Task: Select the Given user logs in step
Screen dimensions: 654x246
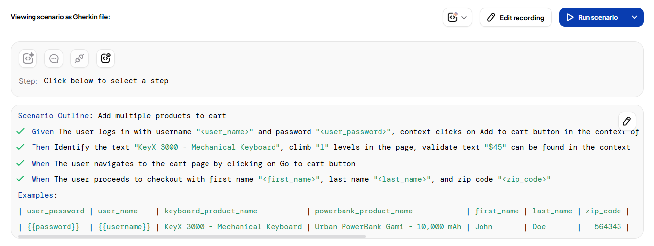Action: tap(296, 132)
